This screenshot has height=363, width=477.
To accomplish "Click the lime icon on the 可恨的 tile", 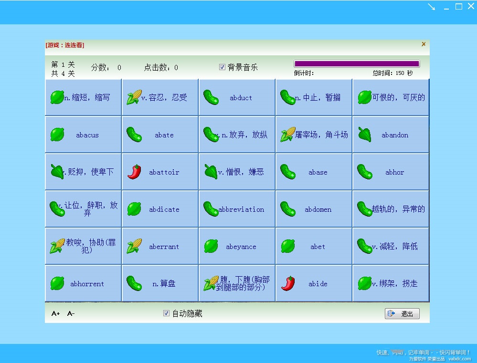I will 364,97.
